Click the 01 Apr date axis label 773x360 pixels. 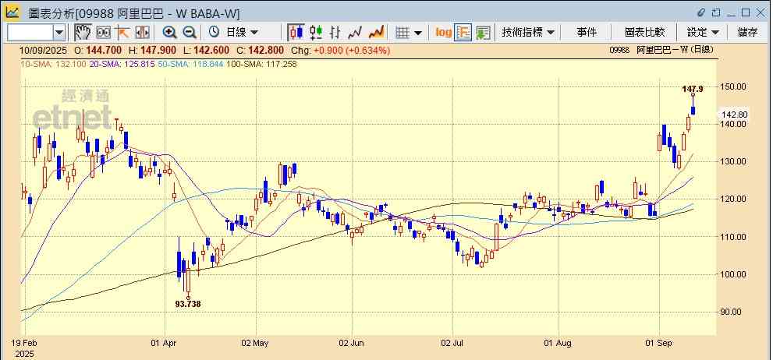pyautogui.click(x=165, y=342)
